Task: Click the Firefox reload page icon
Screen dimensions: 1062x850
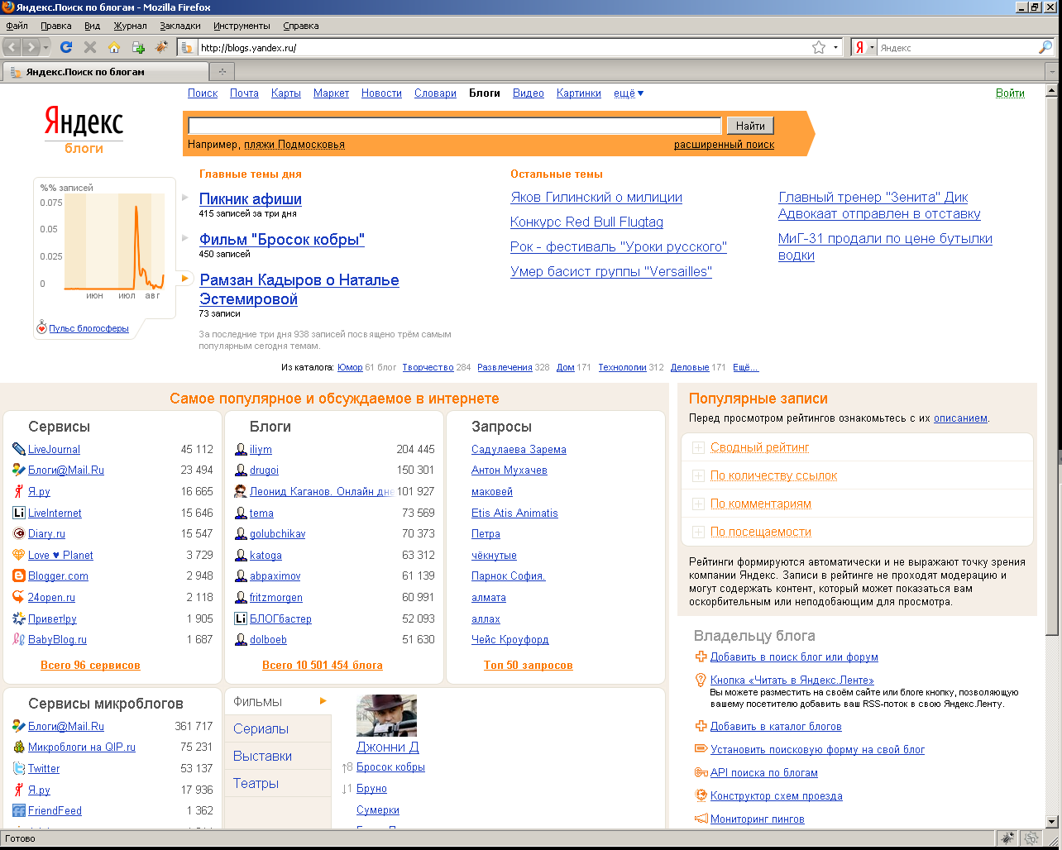Action: pos(66,48)
